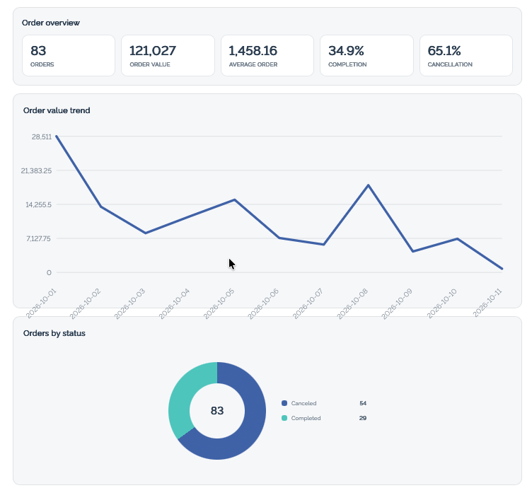The height and width of the screenshot is (488, 532).
Task: Click the trend line start point at 2026-10-01
Action: point(57,136)
